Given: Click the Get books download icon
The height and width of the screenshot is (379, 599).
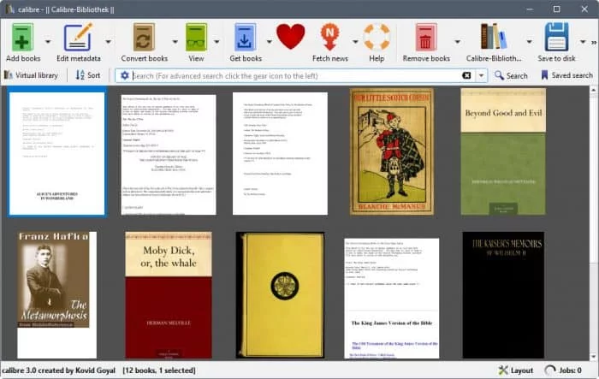Looking at the screenshot, I should pos(246,37).
